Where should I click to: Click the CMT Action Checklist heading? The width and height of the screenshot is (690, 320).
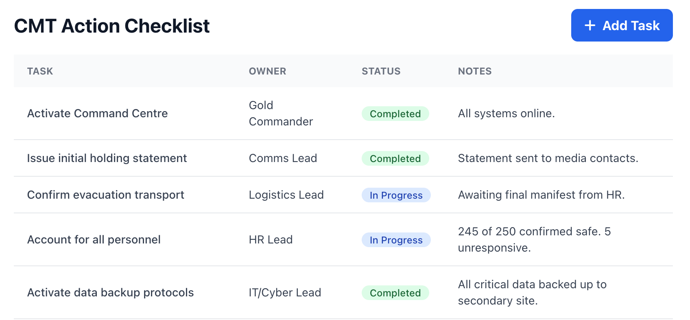pyautogui.click(x=112, y=26)
